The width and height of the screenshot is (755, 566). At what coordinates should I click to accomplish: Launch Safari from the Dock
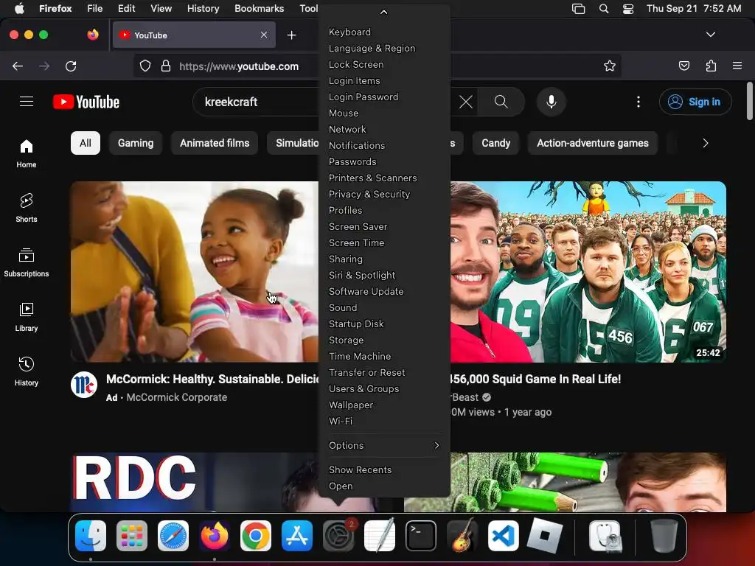pos(173,536)
